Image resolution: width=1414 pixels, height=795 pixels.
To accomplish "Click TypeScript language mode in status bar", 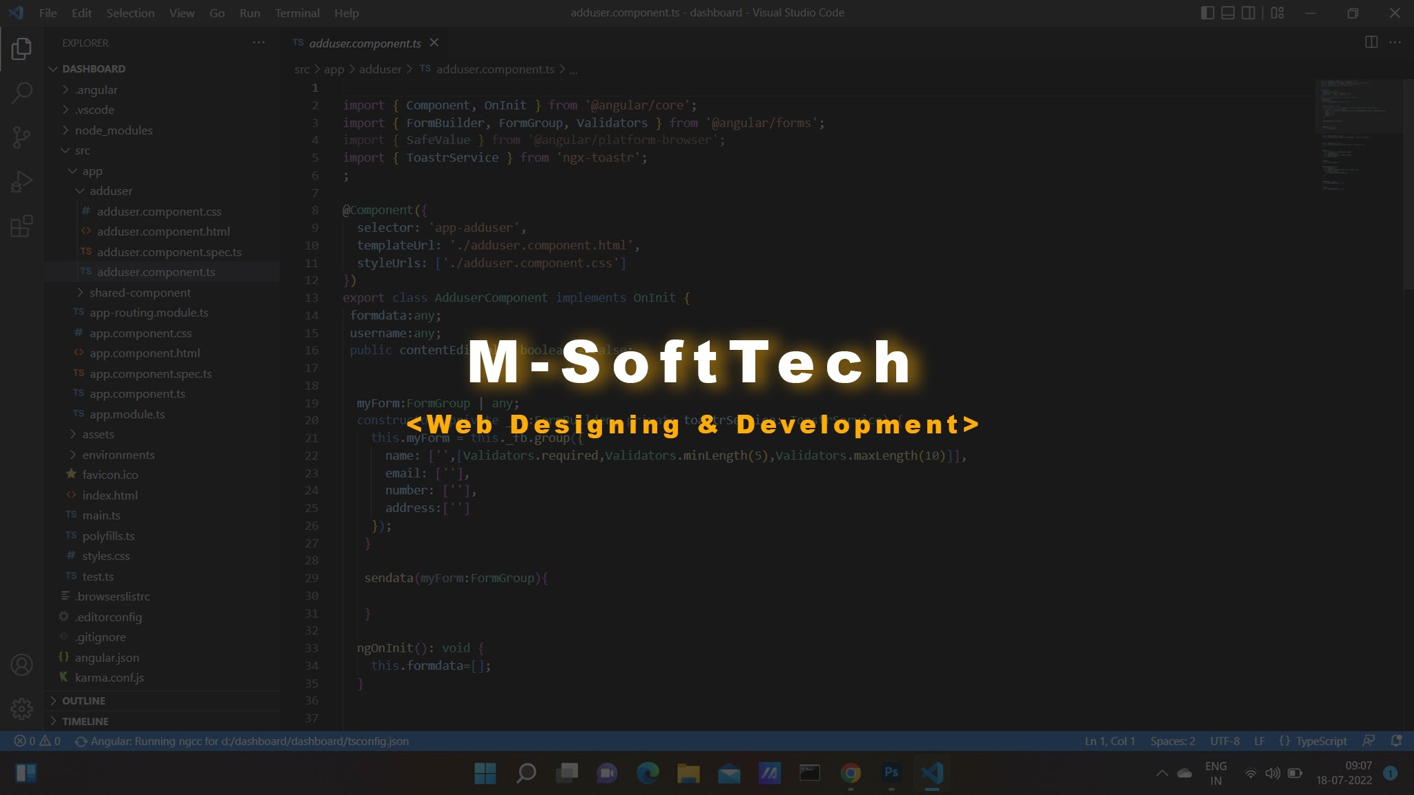I will click(1320, 741).
